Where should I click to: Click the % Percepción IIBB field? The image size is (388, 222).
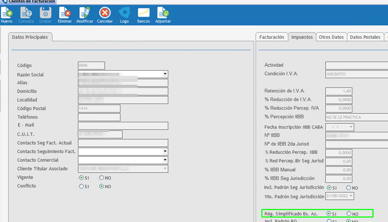pos(356,117)
